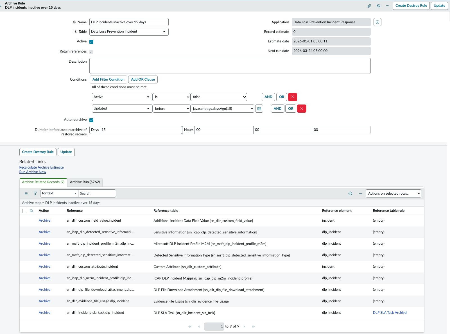
Task: Open personalize form settings icon
Action: (x=379, y=6)
